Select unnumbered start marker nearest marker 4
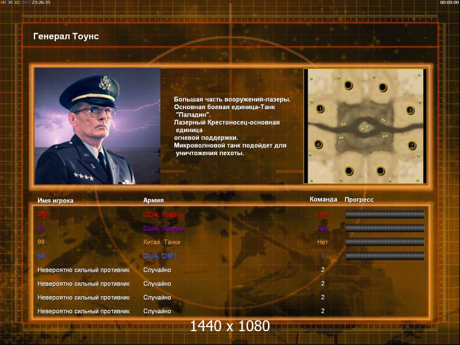Screen dimensions: 460x345 pyautogui.click(x=349, y=171)
